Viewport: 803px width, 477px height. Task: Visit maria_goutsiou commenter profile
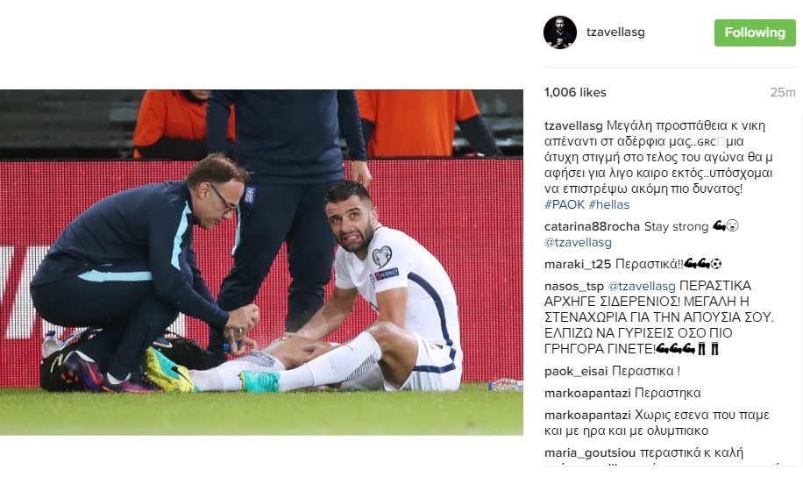click(x=590, y=453)
